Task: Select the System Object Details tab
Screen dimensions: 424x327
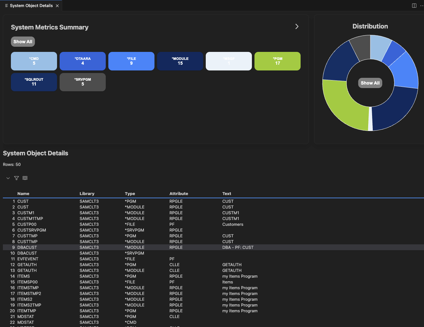Action: tap(31, 6)
